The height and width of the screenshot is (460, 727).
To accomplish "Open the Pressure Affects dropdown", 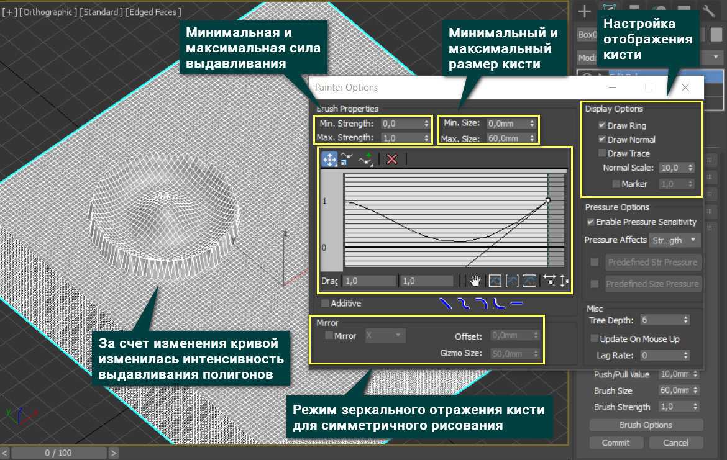I will point(675,240).
